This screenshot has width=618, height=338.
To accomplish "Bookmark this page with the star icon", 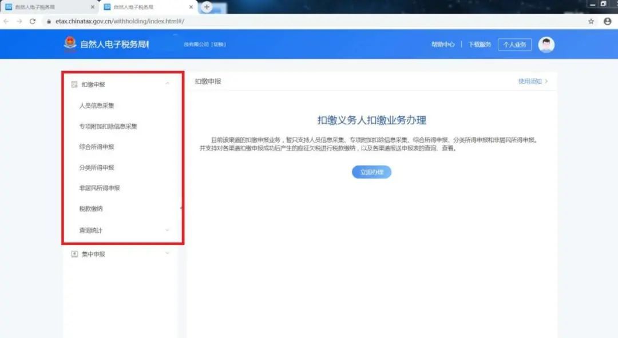I will coord(591,21).
